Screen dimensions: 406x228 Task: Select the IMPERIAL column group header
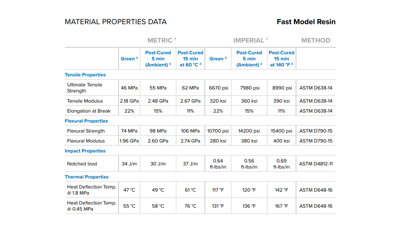click(x=250, y=40)
